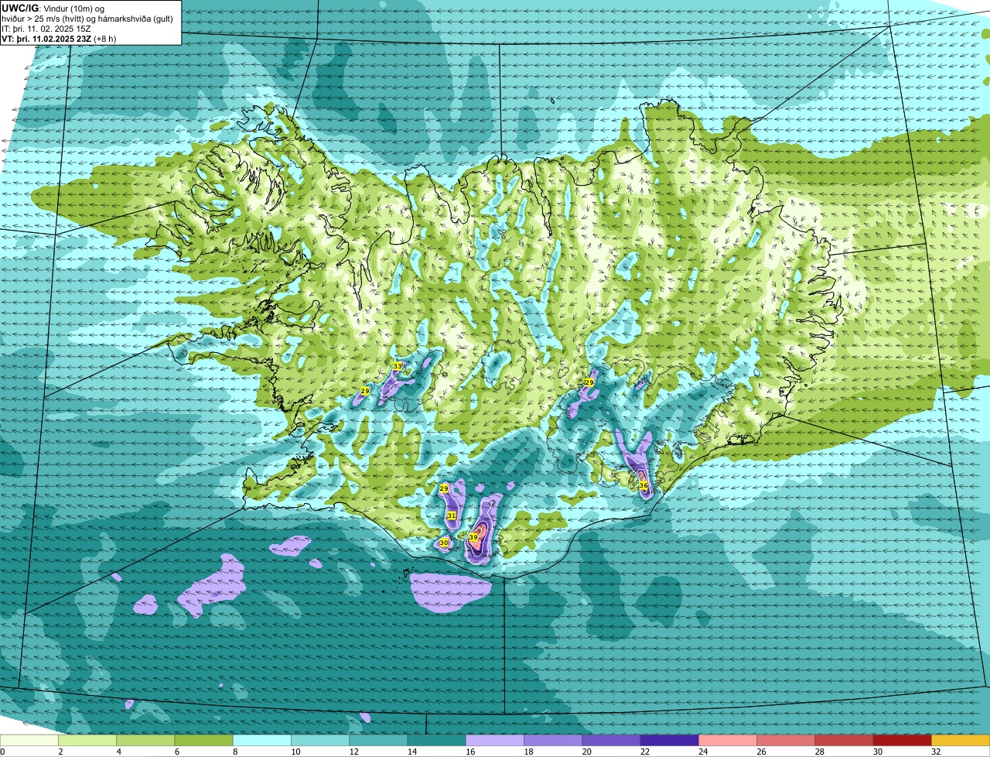Click the legend swatch between 2 and 4
This screenshot has width=990, height=757.
click(x=87, y=740)
